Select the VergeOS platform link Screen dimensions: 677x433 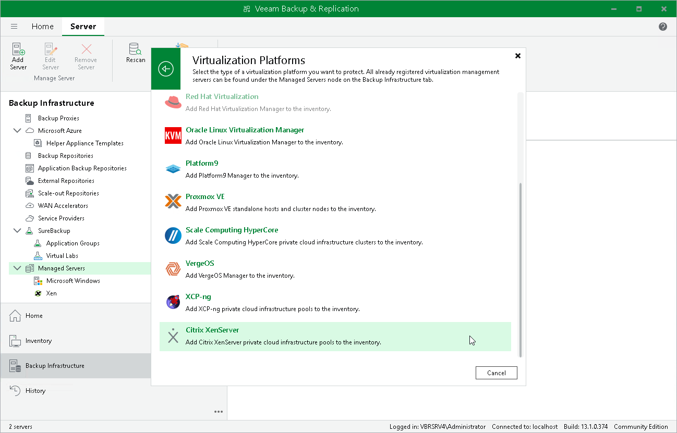tap(200, 263)
